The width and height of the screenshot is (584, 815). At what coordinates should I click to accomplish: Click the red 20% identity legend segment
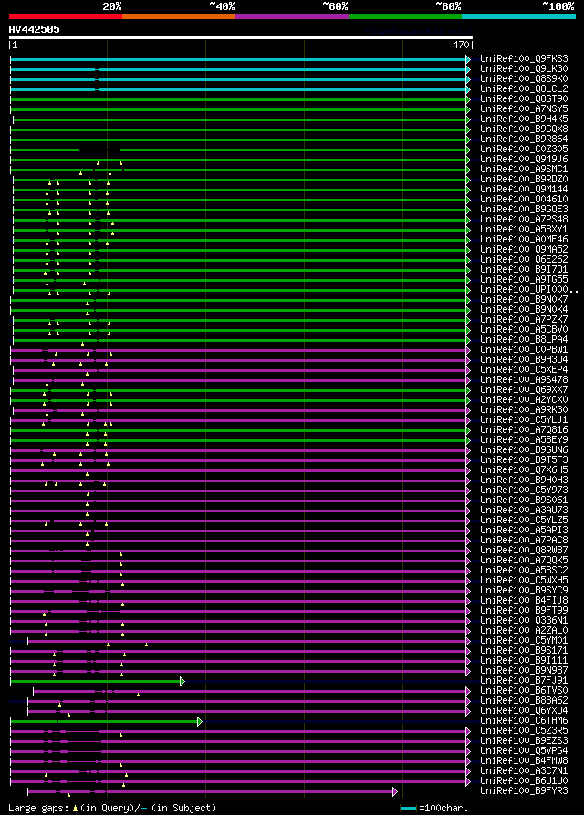pos(66,16)
